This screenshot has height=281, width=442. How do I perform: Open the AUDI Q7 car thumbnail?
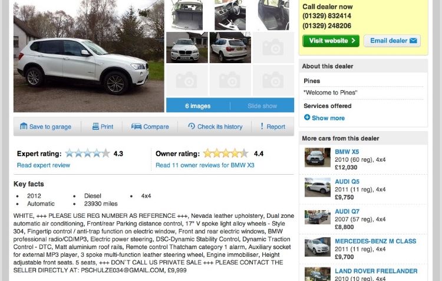(x=318, y=217)
